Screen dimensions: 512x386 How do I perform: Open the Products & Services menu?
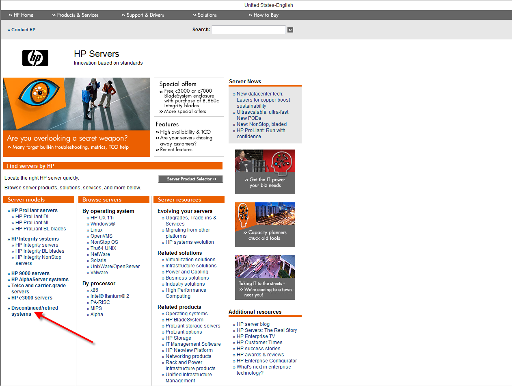76,15
